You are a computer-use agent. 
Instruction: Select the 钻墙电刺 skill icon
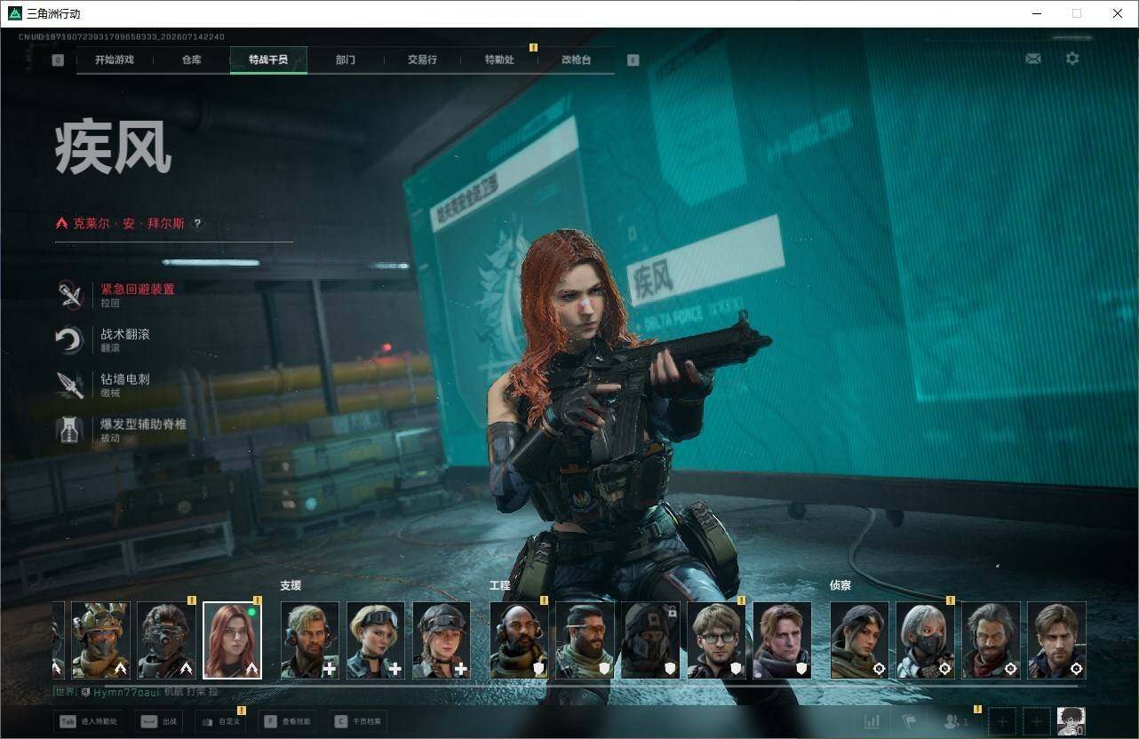pos(69,385)
